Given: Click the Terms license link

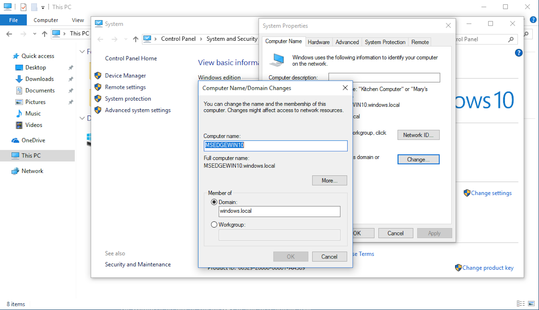Looking at the screenshot, I should click(364, 254).
